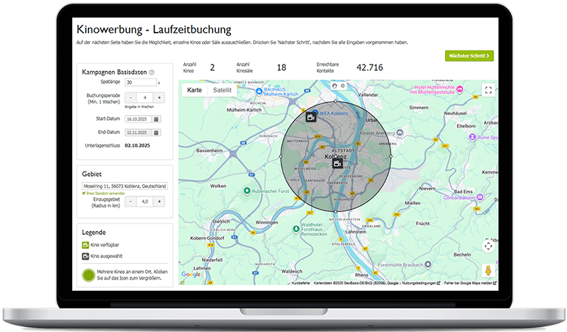This screenshot has width=567, height=332.
Task: Click the Waldhotel Forsthaus Remstecken pin
Action: pyautogui.click(x=296, y=229)
